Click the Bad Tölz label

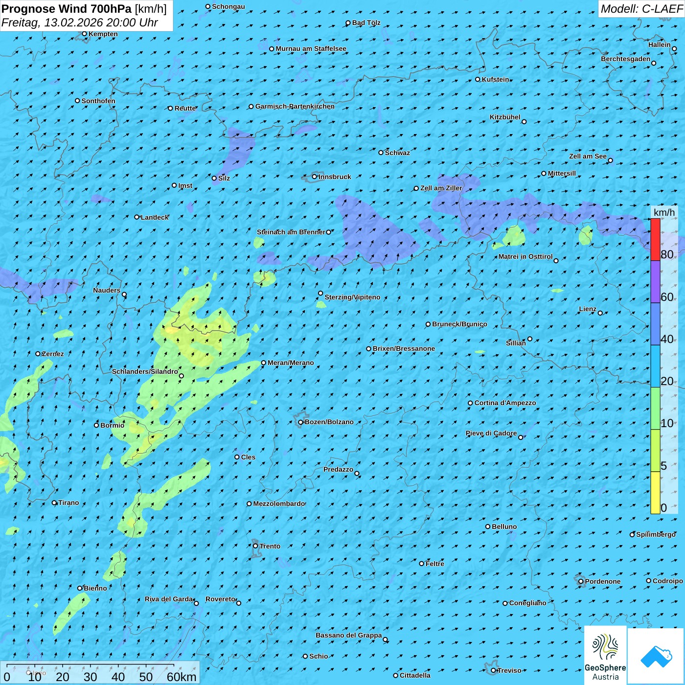click(366, 23)
